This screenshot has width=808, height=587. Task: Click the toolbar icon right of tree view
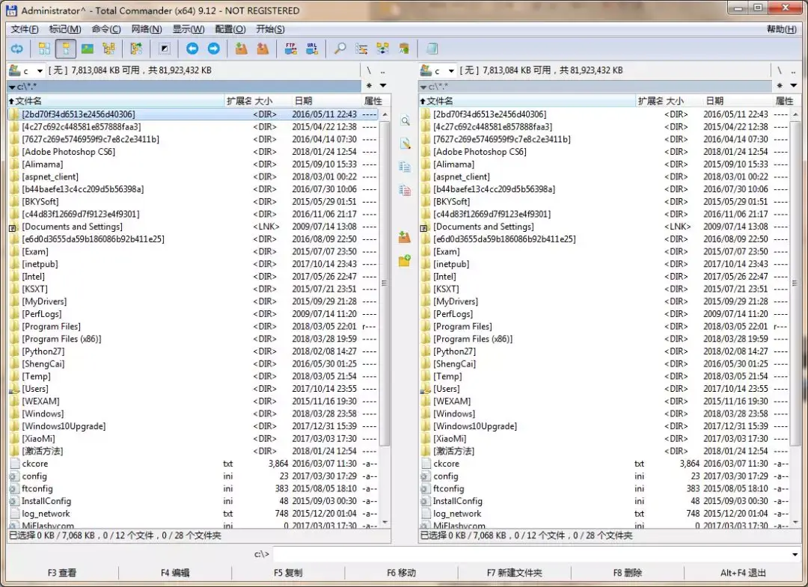[136, 49]
